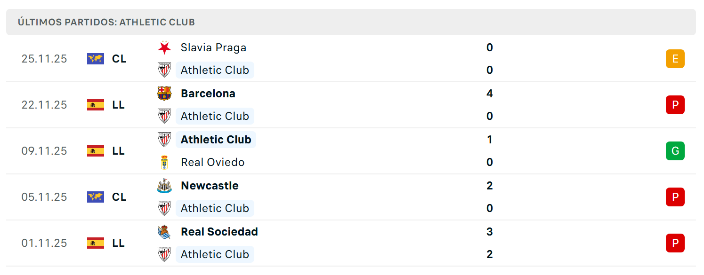The height and width of the screenshot is (275, 704).
Task: Click the orange E draw result badge
Action: (675, 59)
